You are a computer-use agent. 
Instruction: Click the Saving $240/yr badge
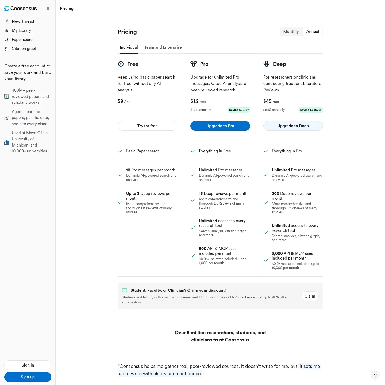pos(311,110)
